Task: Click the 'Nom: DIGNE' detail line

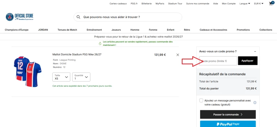Action: tap(60, 63)
